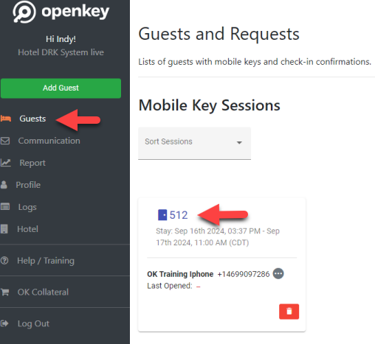Select Help / Training in sidebar
Viewport: 375px width, 344px height.
click(x=46, y=261)
